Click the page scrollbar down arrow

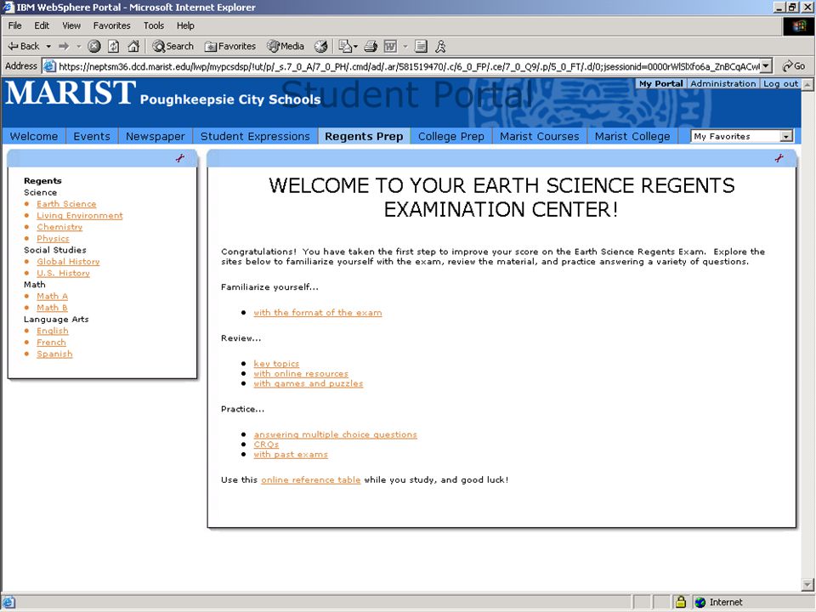point(807,585)
